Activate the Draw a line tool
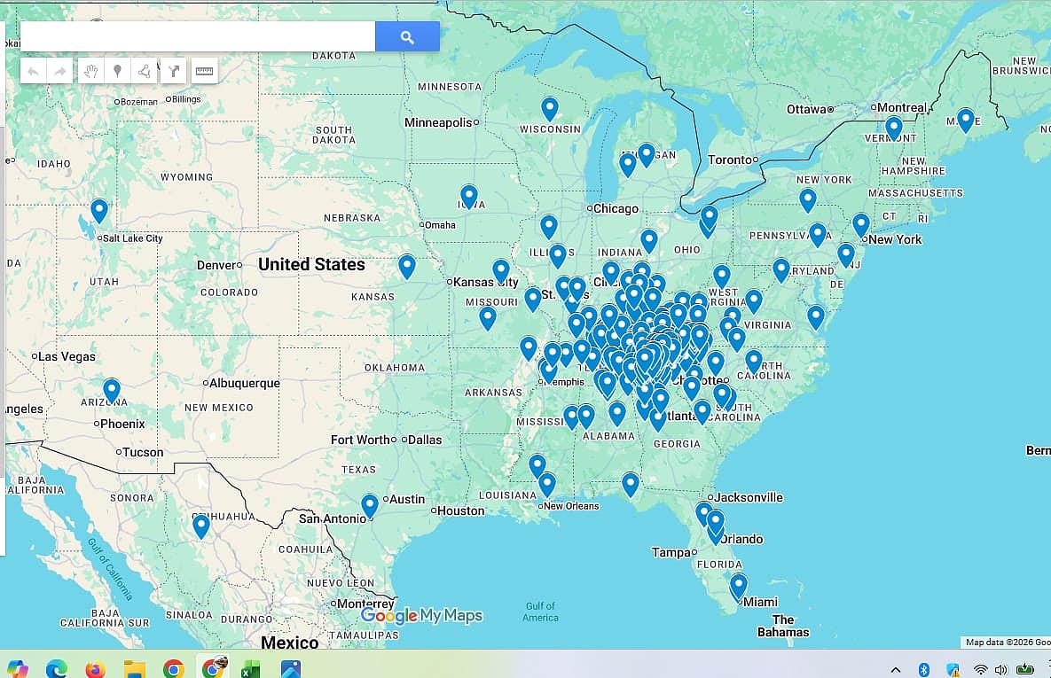Screen dimensions: 1051x678 coord(145,71)
